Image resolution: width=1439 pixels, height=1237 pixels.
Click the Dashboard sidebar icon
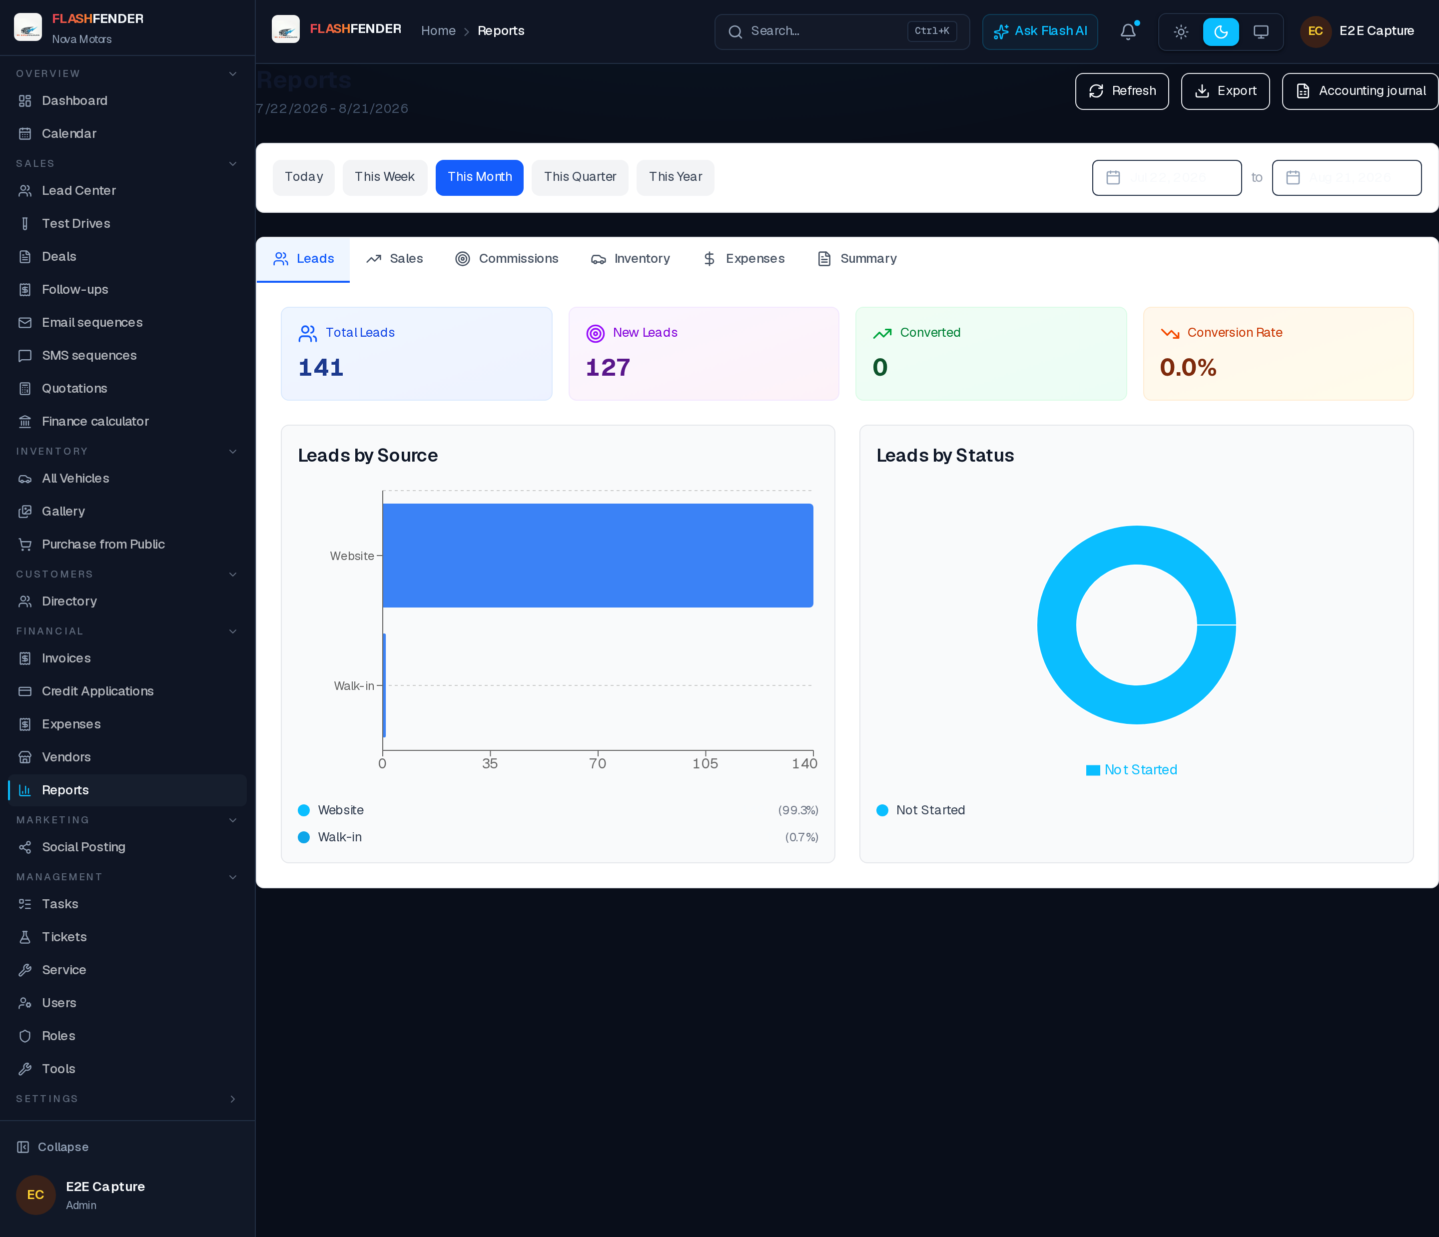coord(25,101)
